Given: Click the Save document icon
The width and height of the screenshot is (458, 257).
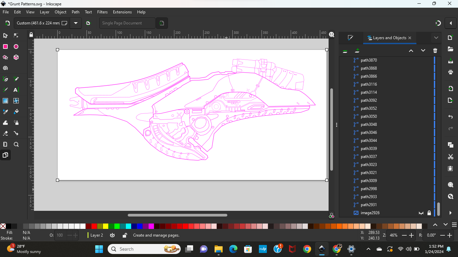Looking at the screenshot, I should (451, 61).
